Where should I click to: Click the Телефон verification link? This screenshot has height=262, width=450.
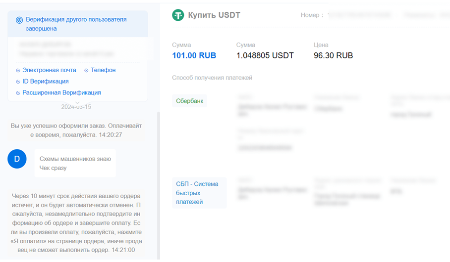[x=103, y=70]
